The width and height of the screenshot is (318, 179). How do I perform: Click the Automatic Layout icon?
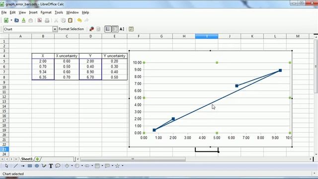click(x=131, y=29)
